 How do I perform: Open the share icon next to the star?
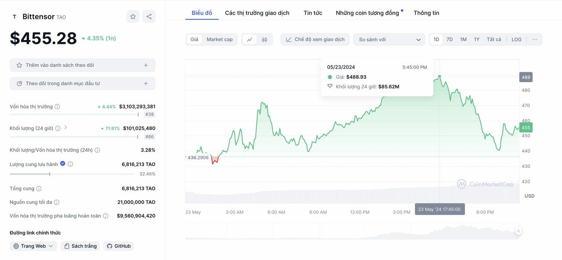[x=149, y=17]
